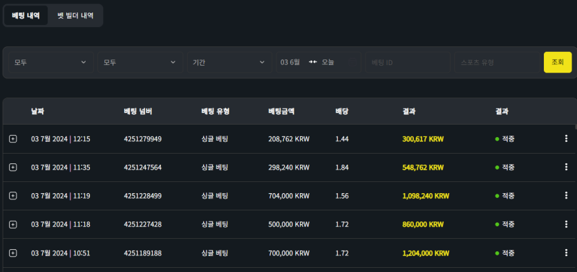The width and height of the screenshot is (577, 272).
Task: Click result amount 548,762 KRW
Action: click(x=423, y=167)
